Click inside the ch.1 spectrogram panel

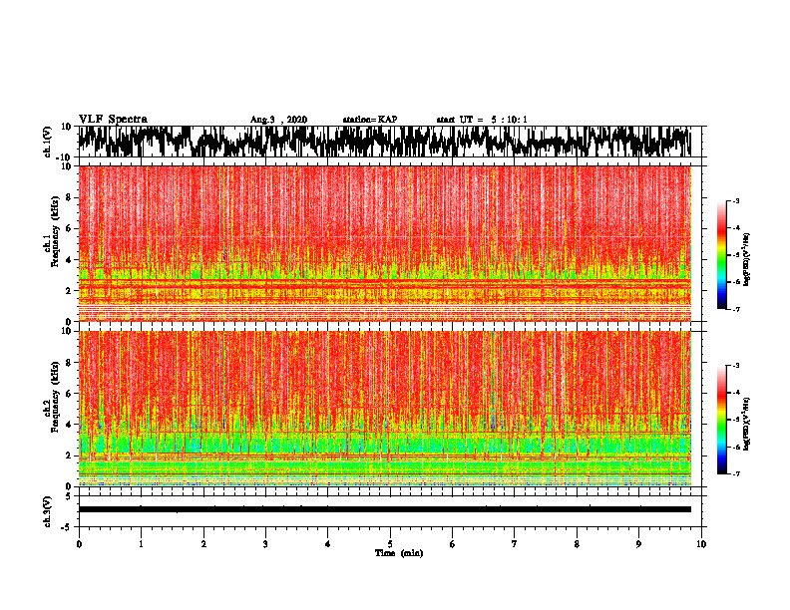tap(384, 243)
